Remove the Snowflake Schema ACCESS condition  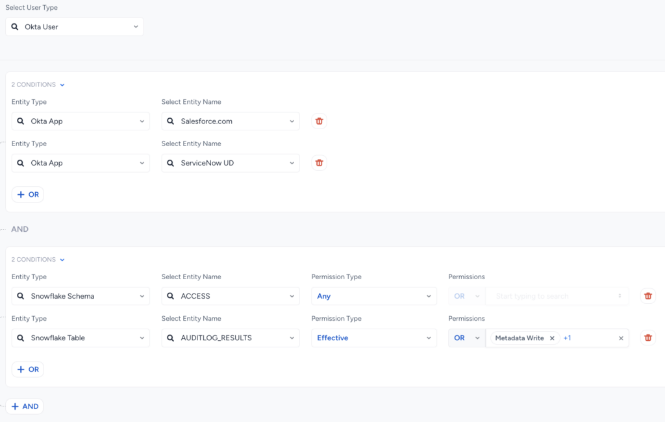click(x=647, y=296)
